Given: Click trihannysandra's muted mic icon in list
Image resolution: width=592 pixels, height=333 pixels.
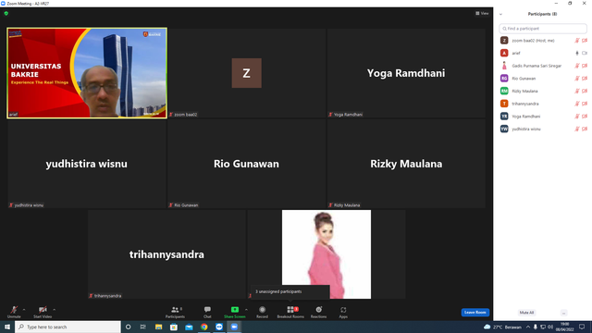Looking at the screenshot, I should coord(577,104).
